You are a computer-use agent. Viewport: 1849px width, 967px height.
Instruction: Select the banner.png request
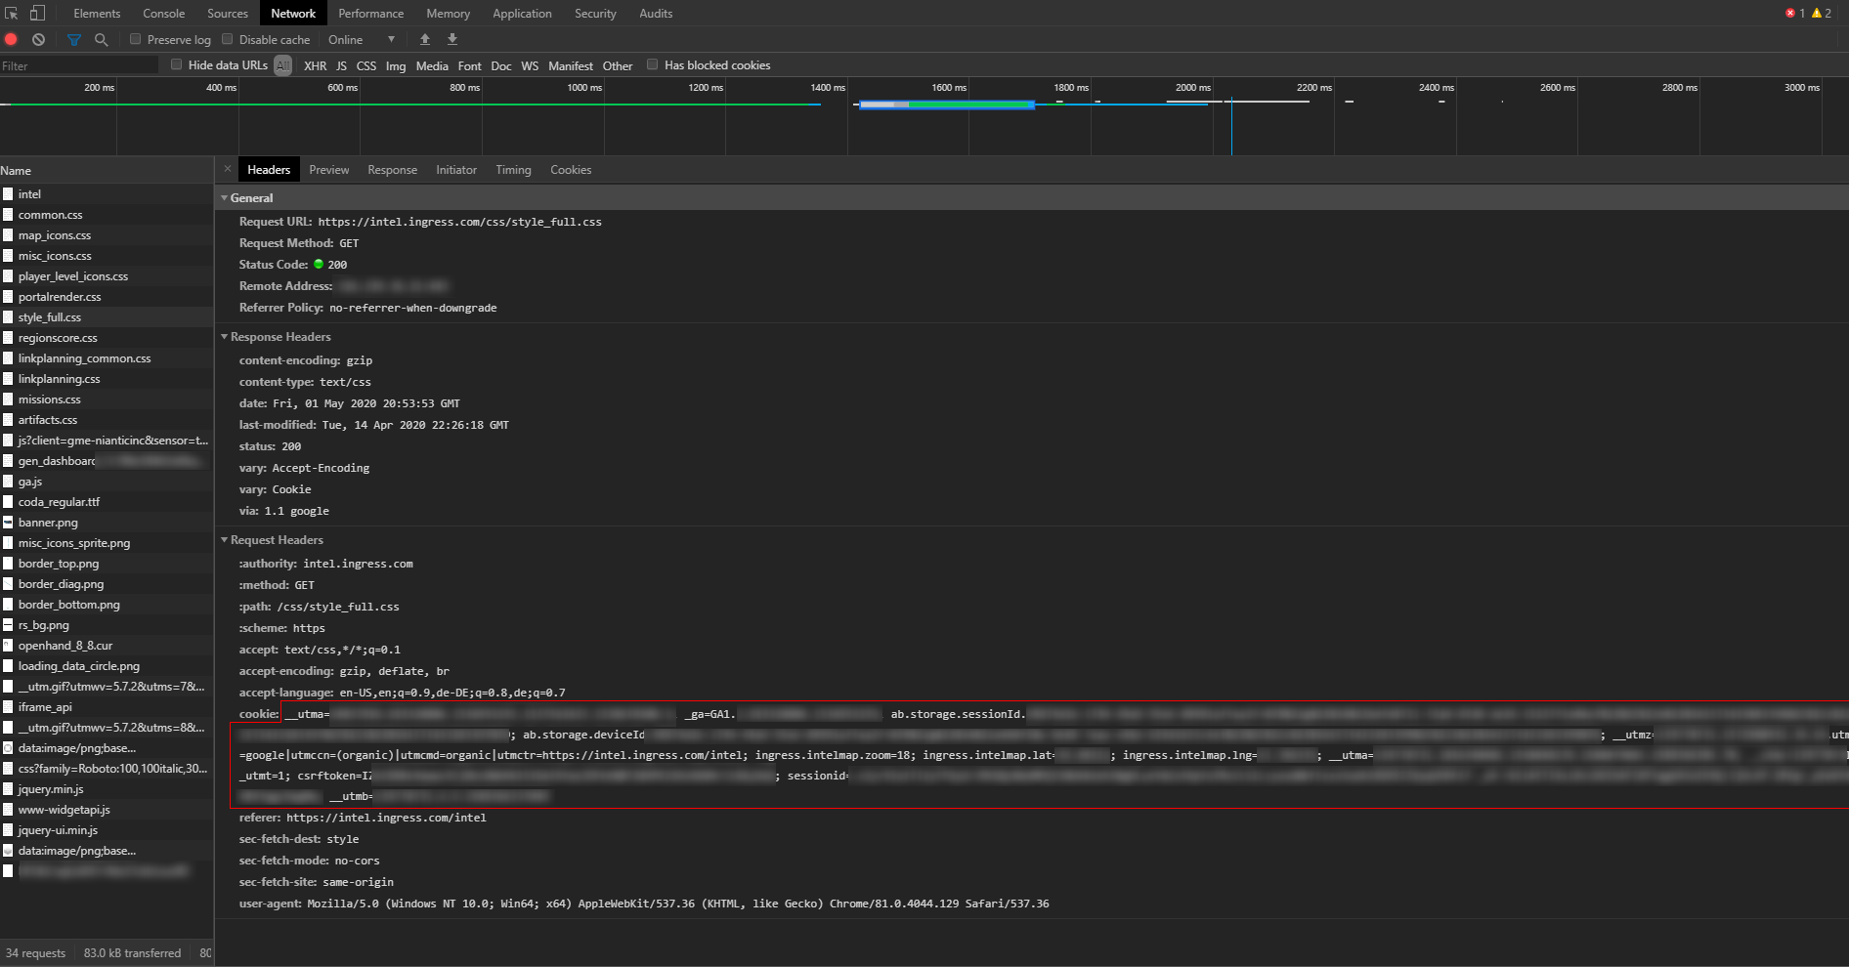point(107,522)
